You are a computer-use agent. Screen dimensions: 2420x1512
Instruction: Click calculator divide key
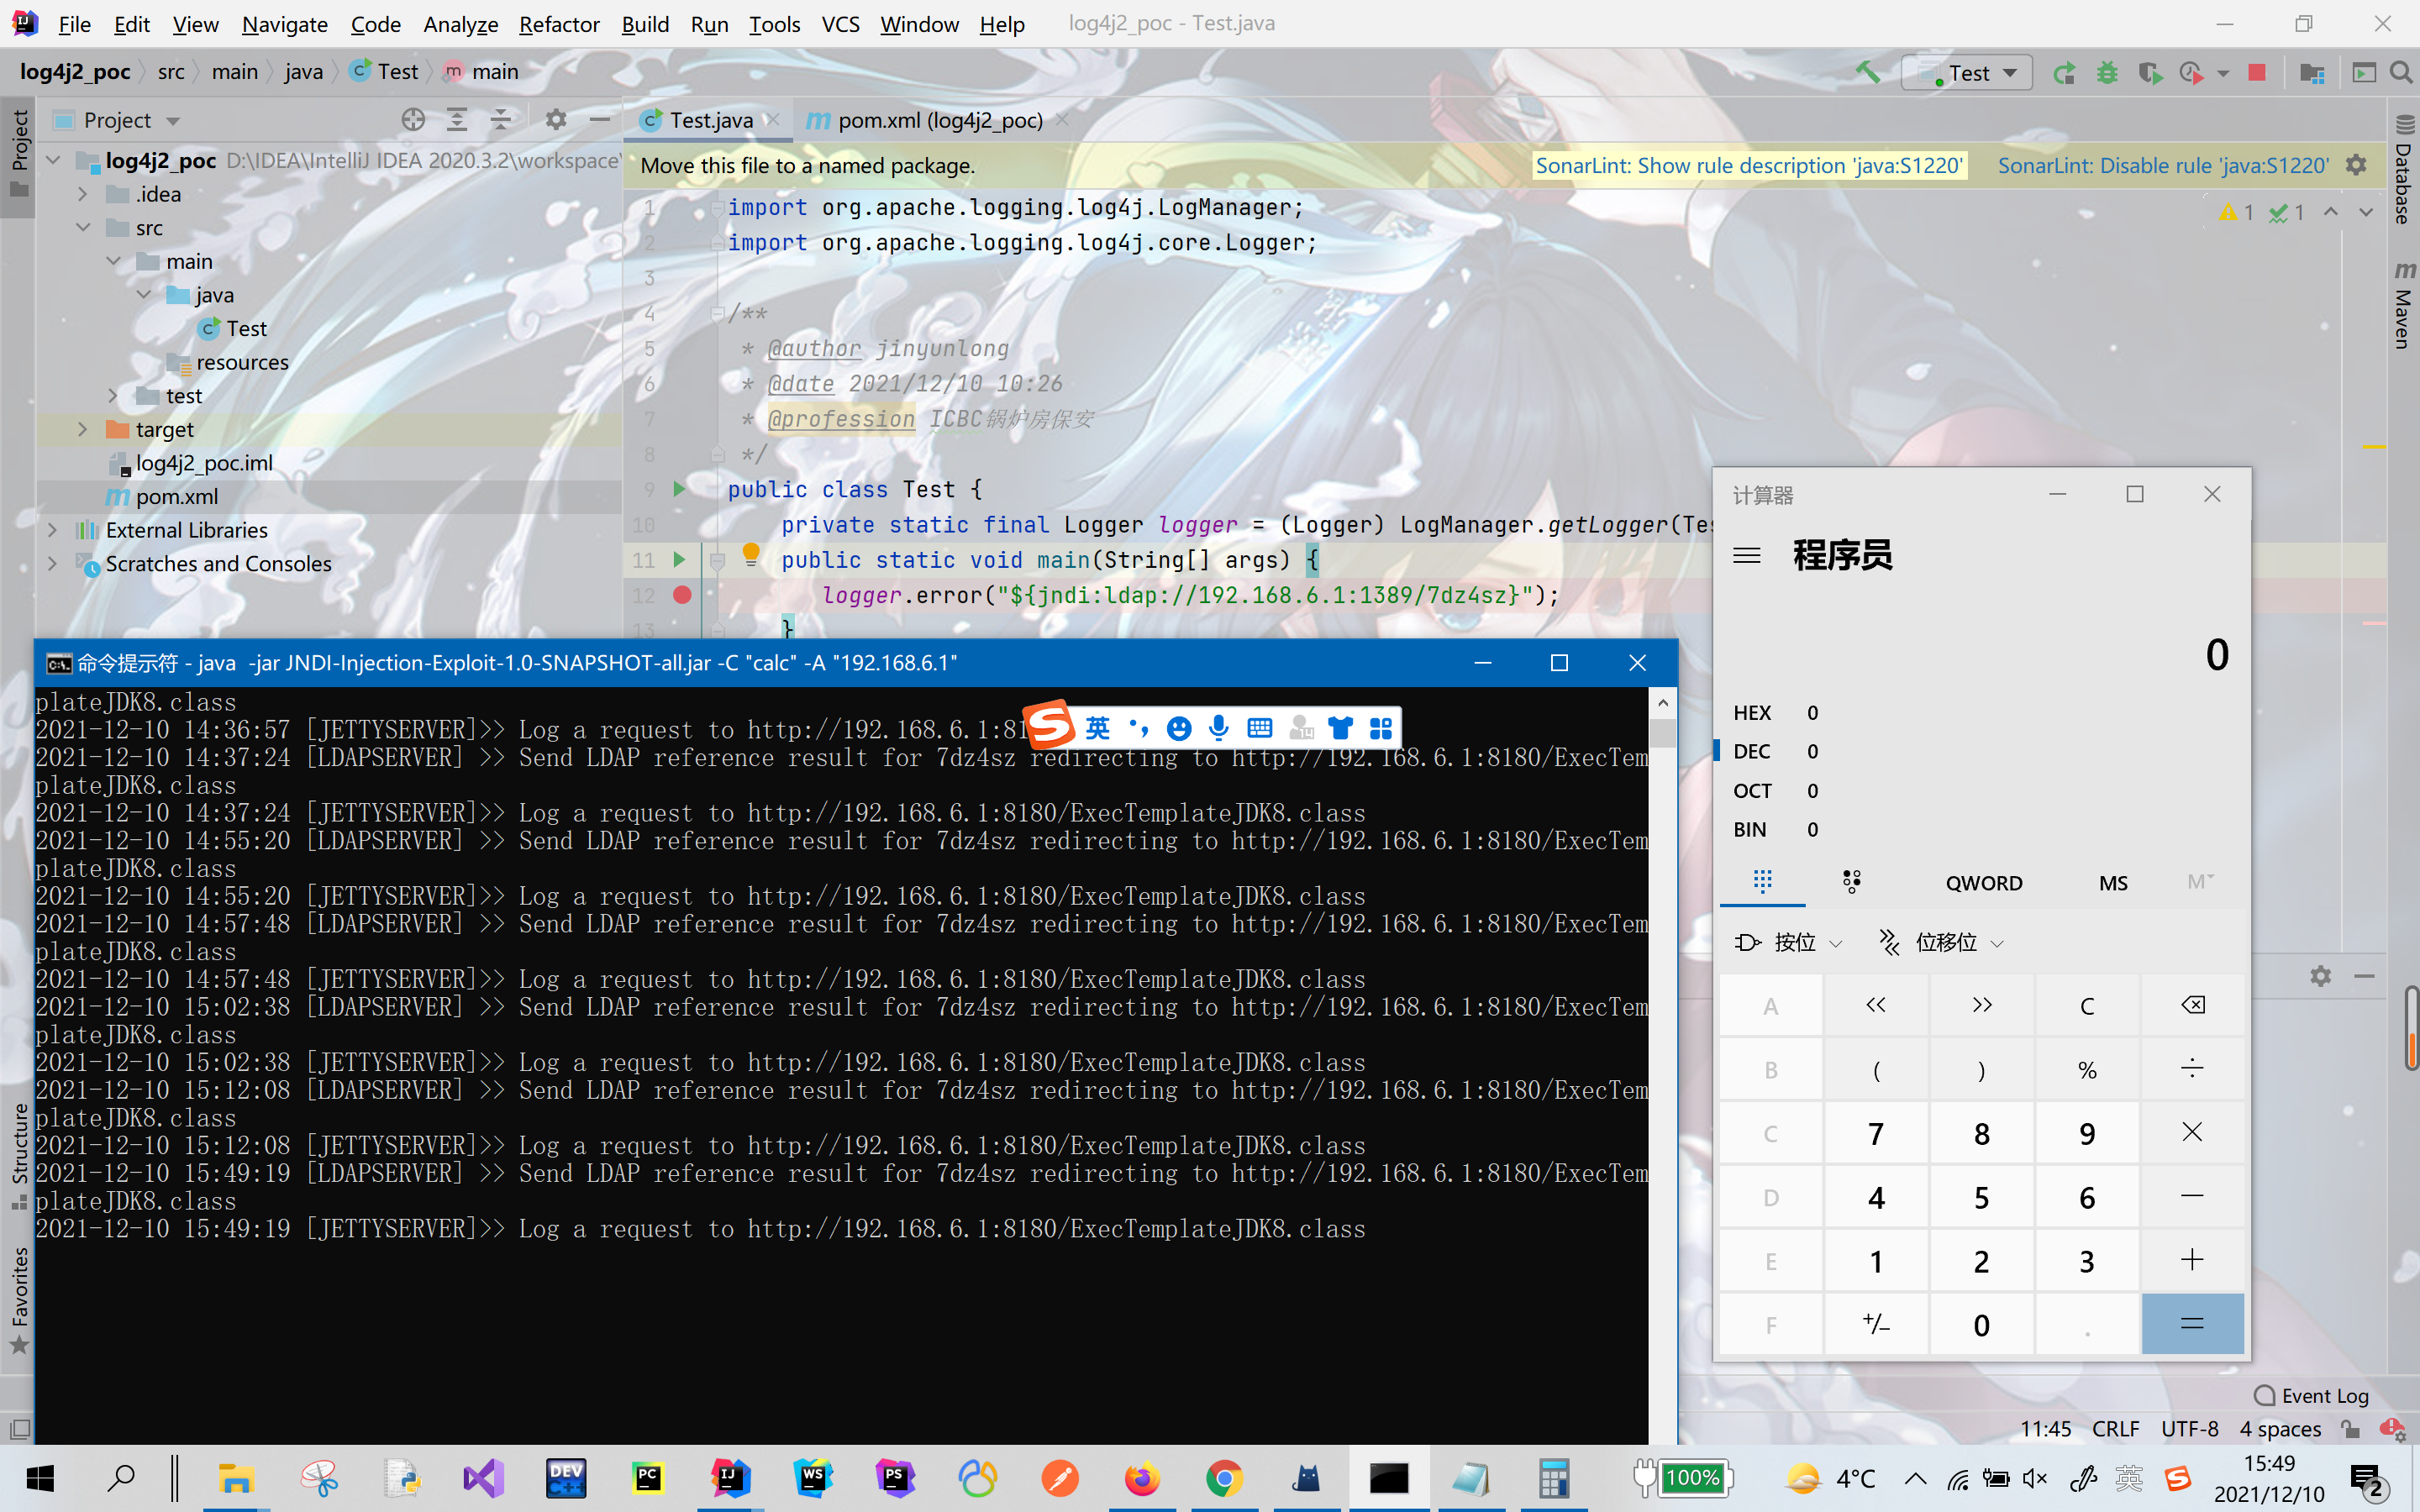[2192, 1069]
